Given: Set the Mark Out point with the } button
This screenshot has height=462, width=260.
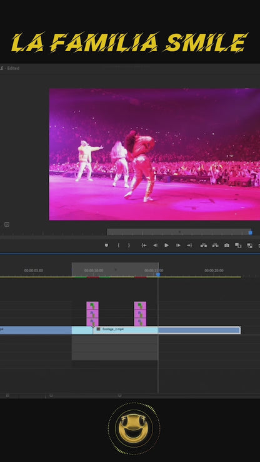Looking at the screenshot, I should (129, 245).
